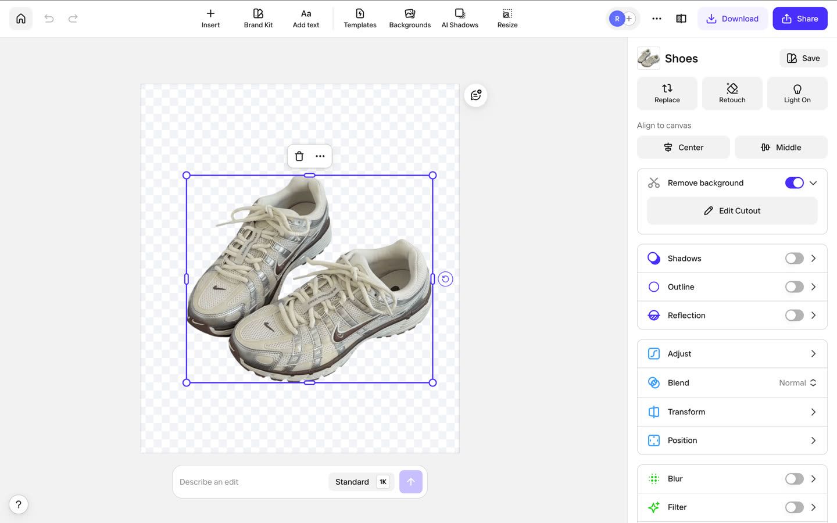Image resolution: width=837 pixels, height=523 pixels.
Task: Expand the Transform panel chevron
Action: coord(813,412)
